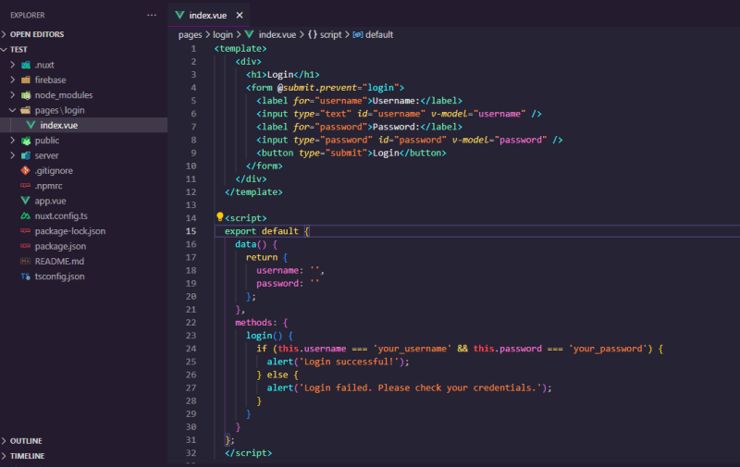Screen dimensions: 740x467
Task: Click line number 1 in the gutter
Action: [193, 49]
